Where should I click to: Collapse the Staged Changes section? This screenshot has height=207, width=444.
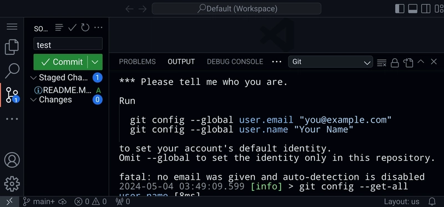tap(33, 78)
